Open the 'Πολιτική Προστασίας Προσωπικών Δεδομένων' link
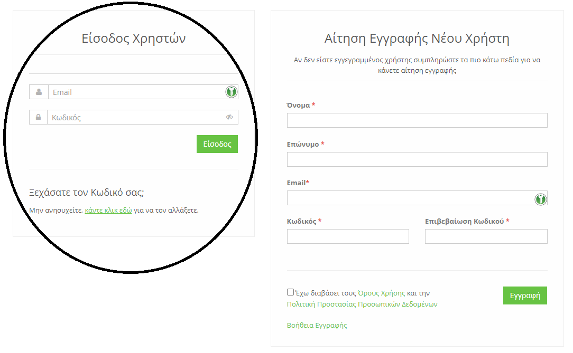The image size is (573, 353). pyautogui.click(x=362, y=304)
